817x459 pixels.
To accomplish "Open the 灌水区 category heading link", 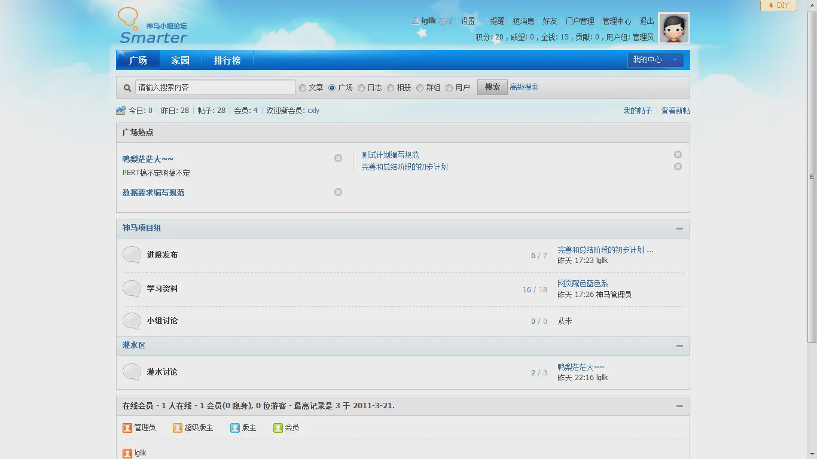I will click(134, 345).
